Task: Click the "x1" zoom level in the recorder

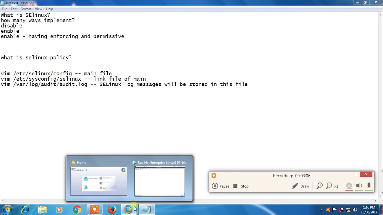Action: coord(336,186)
